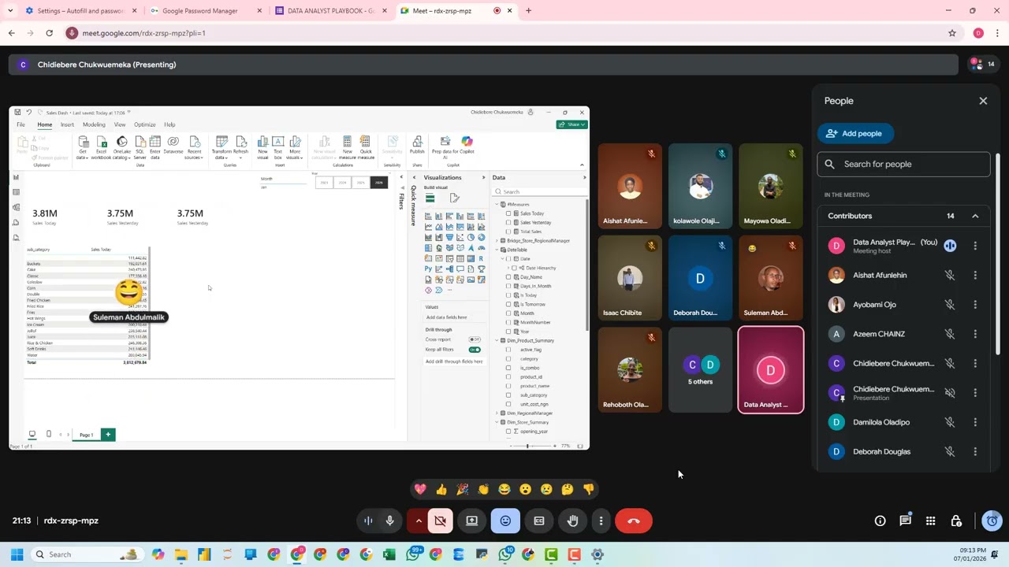Open more actions for Deborah Douglas in list
The image size is (1009, 567).
tap(975, 451)
